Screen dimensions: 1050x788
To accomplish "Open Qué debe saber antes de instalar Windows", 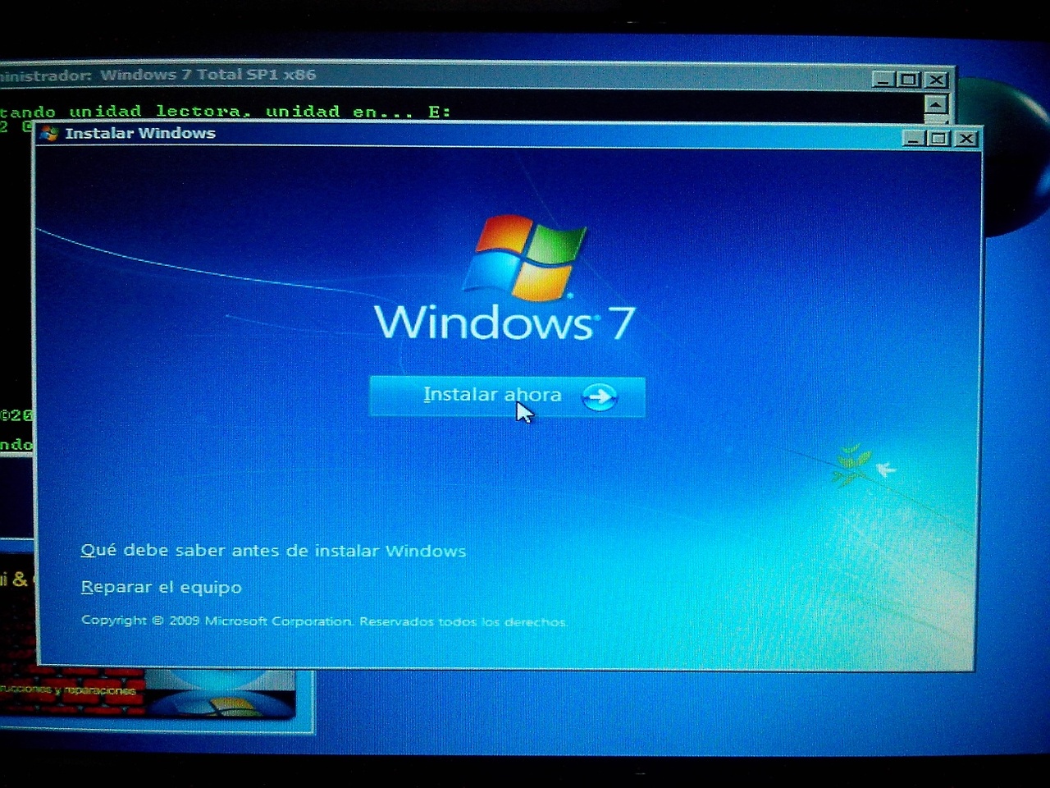I will point(273,551).
